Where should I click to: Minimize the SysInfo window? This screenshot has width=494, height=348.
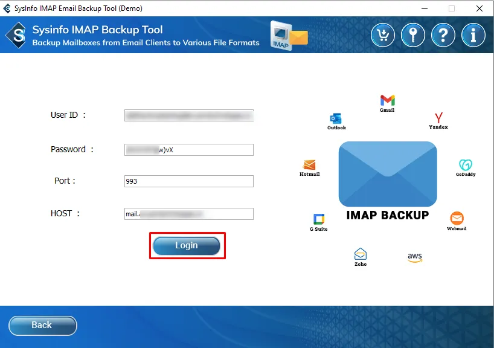tap(425, 8)
